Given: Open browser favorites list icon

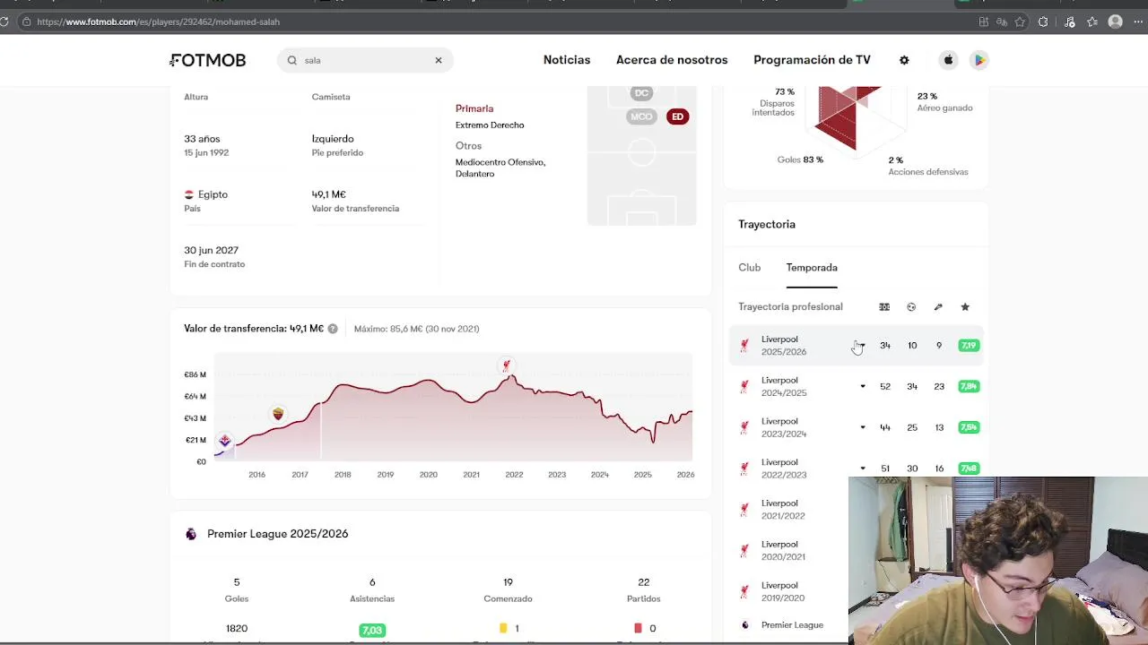Looking at the screenshot, I should 1092,21.
